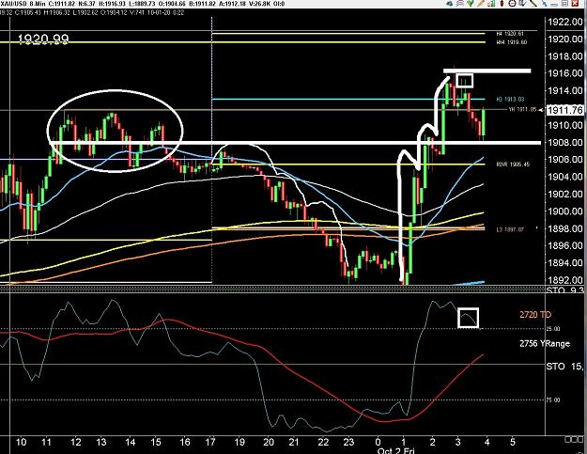Click the 1904.00 price axis label
Image resolution: width=587 pixels, height=454 pixels.
(x=565, y=177)
